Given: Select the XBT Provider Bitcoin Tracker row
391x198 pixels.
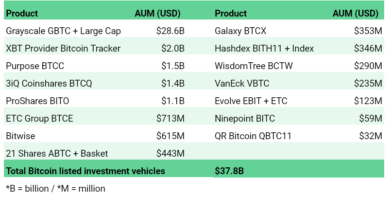Looking at the screenshot, I should [x=63, y=49].
